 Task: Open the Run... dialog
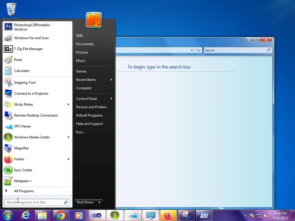click(x=80, y=132)
